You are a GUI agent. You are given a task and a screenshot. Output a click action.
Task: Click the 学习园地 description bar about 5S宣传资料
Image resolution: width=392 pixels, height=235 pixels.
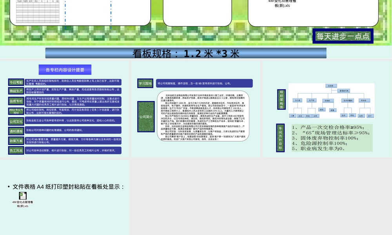[x=204, y=83]
